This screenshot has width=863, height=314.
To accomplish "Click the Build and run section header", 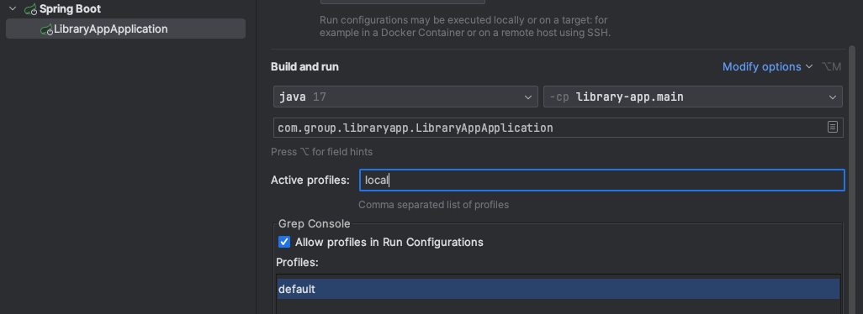I will (x=305, y=67).
